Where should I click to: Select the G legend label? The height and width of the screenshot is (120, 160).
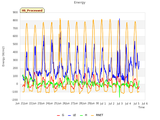pos(63,115)
